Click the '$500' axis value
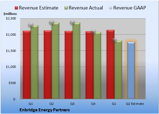 tap(12, 83)
